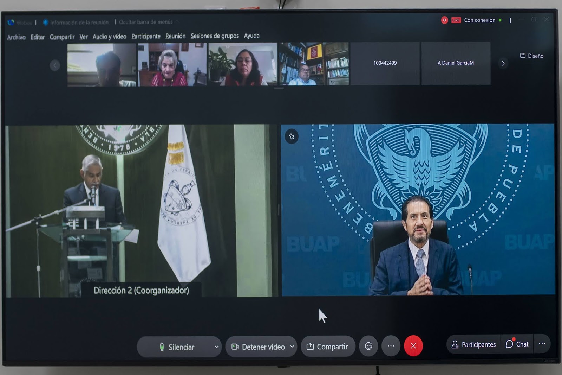Viewport: 562px width, 375px height.
Task: Open the Participantes panel
Action: point(473,344)
